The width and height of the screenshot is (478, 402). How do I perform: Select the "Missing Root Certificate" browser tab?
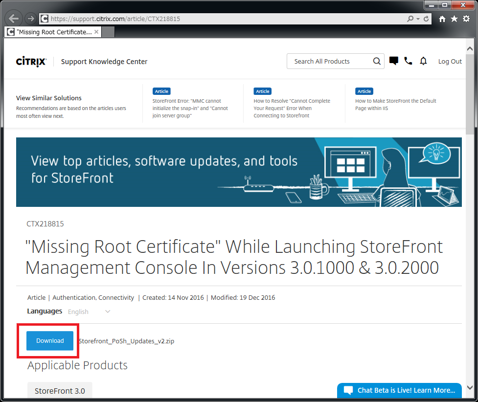point(53,32)
